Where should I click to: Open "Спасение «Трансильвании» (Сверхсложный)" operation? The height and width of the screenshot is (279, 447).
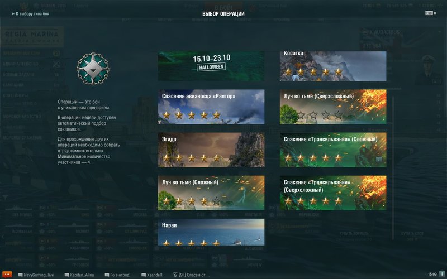click(x=332, y=192)
